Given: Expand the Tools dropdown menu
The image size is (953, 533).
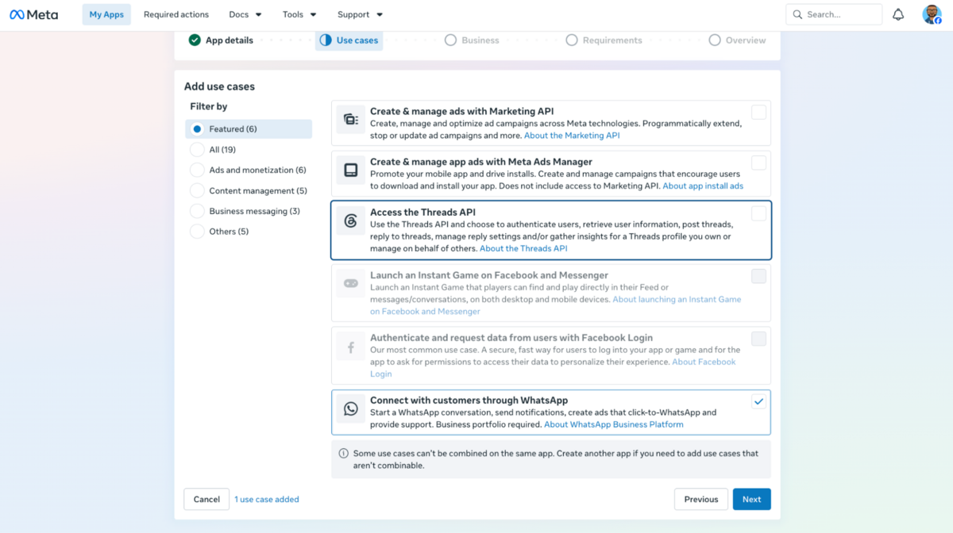Looking at the screenshot, I should click(x=299, y=14).
